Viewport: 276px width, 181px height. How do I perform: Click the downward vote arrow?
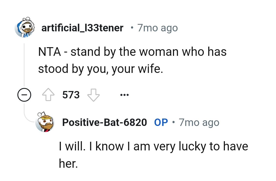pos(93,95)
